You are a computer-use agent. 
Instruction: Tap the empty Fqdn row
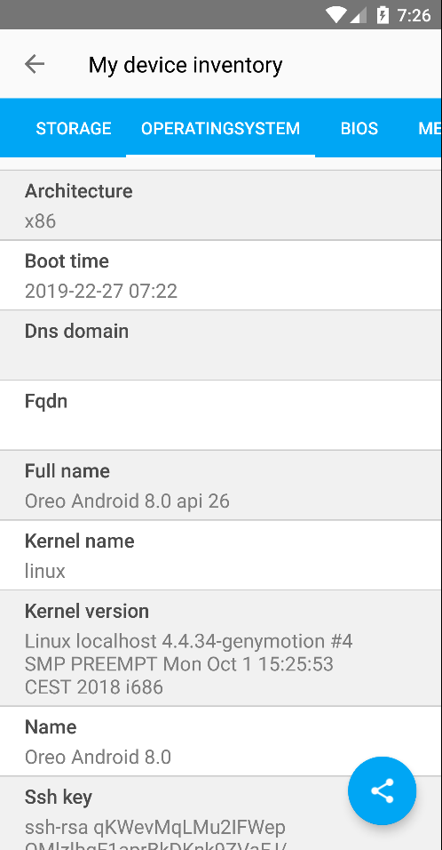click(x=221, y=415)
